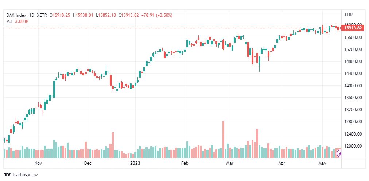
Task: Select the May label on time axis
Action: (322, 164)
